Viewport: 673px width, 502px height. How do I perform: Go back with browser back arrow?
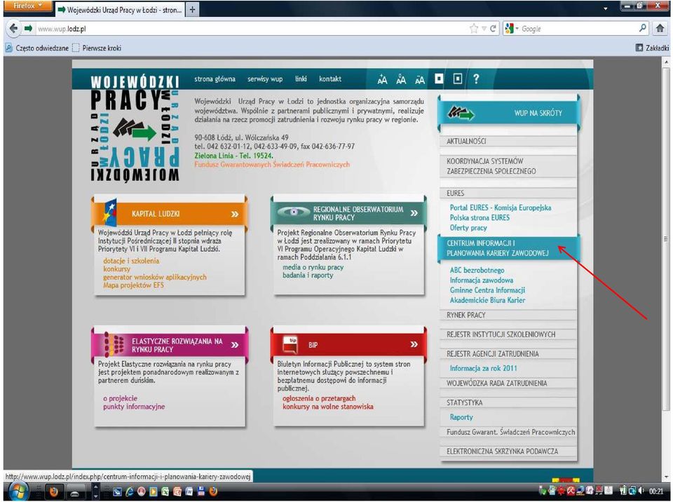(x=14, y=29)
